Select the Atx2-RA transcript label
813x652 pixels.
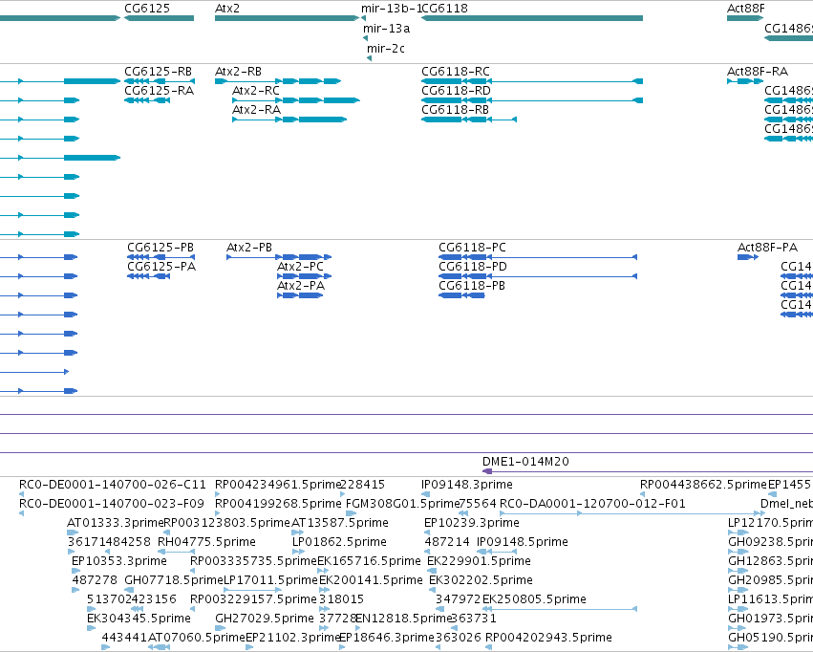[x=256, y=110]
